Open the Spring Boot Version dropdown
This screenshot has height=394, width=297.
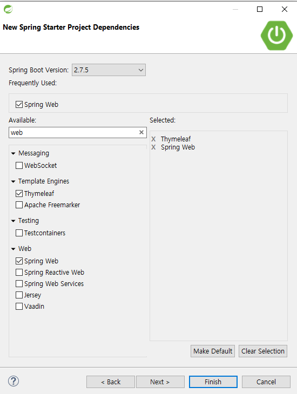[x=109, y=70]
